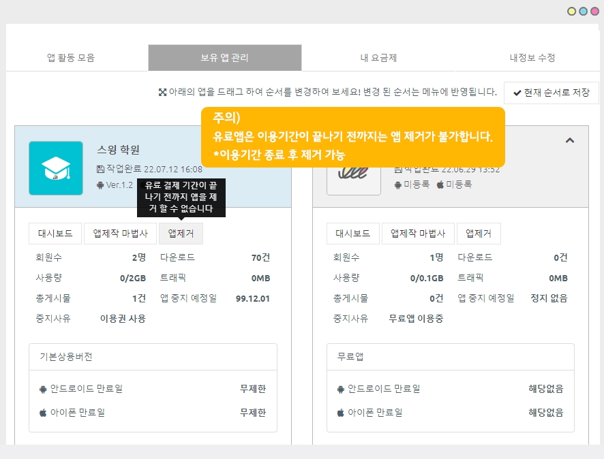The image size is (604, 459).
Task: Click the Android icon next to Ver.1.2
Action: (x=101, y=185)
